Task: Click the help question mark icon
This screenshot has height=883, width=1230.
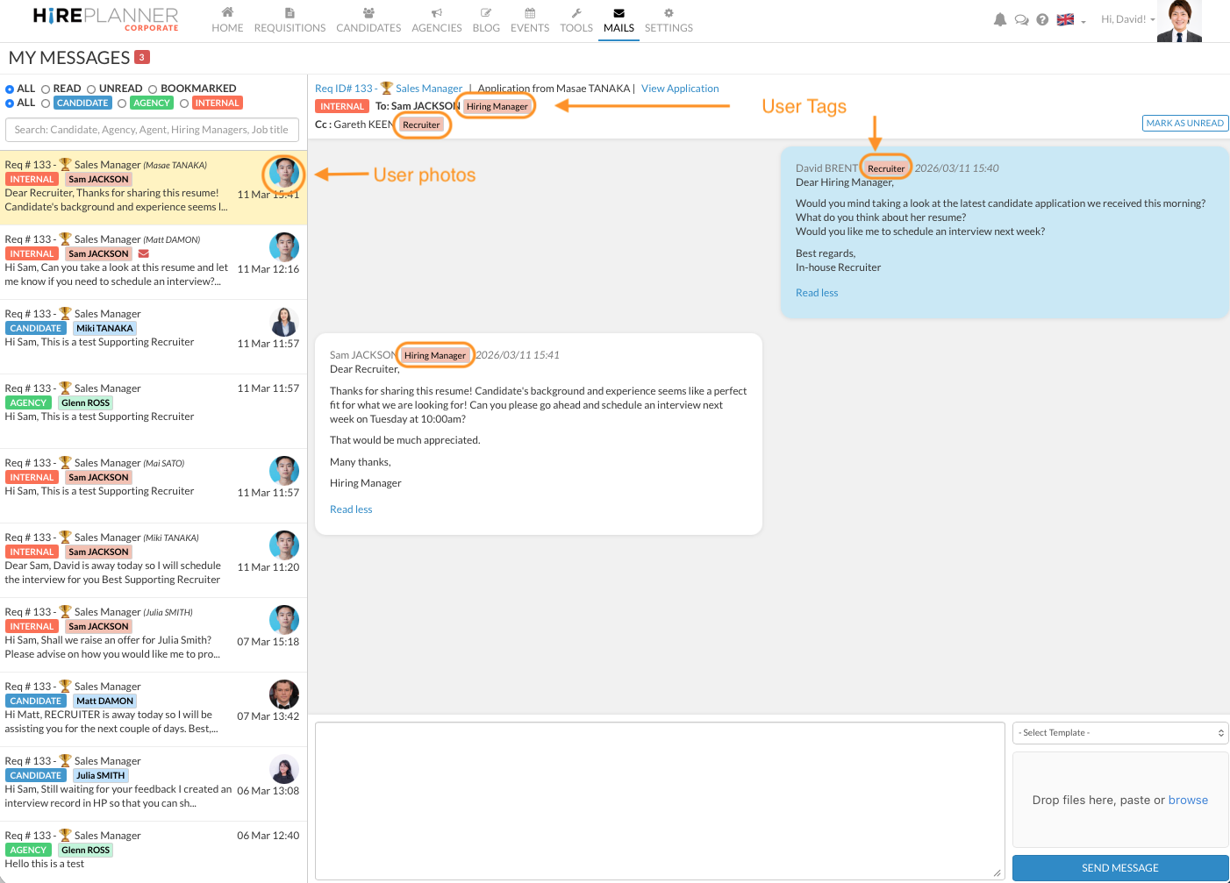Action: click(x=1042, y=19)
